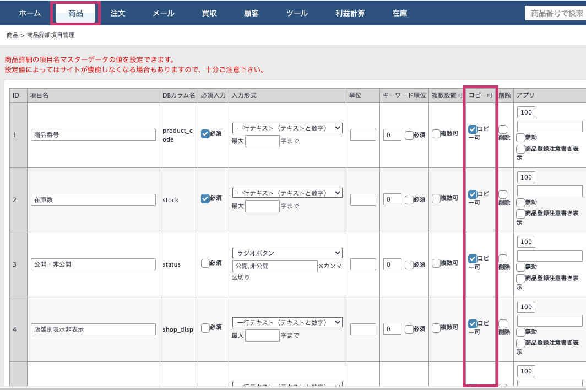Check keyword 必須 in status row
The image size is (586, 390).
409,264
